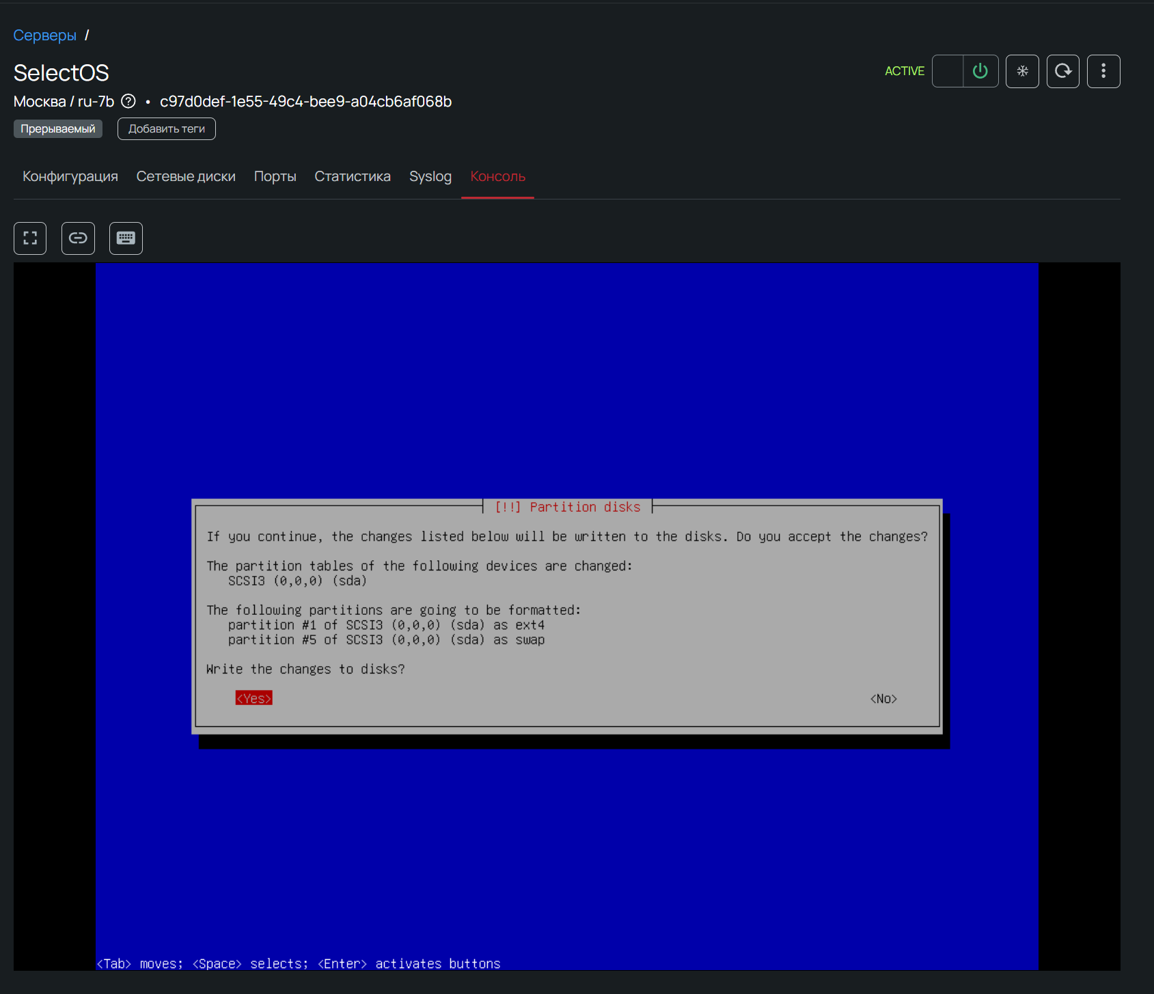Open the console in fullscreen mode
The image size is (1154, 994).
30,238
